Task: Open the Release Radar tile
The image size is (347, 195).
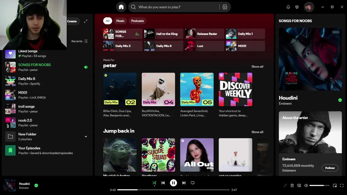Action: pos(204,34)
